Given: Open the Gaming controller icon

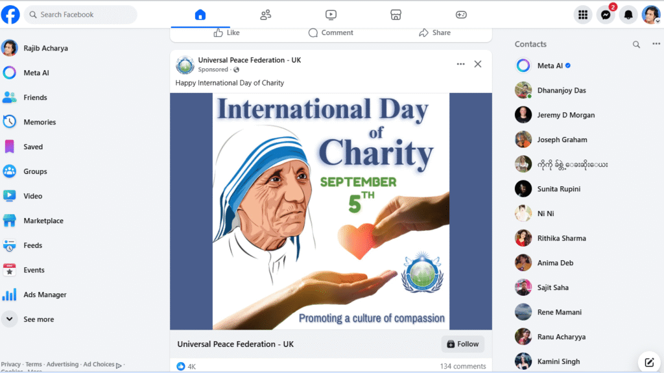Looking at the screenshot, I should coord(461,15).
